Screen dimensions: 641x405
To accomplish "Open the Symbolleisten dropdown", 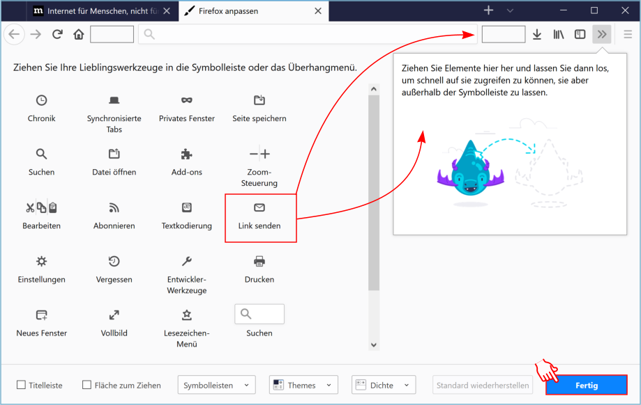I will [216, 384].
